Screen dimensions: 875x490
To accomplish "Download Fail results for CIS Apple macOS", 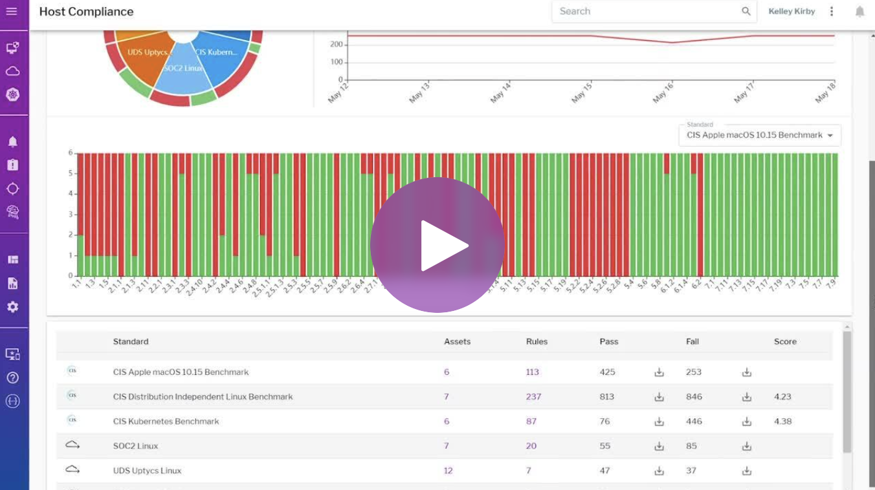I will click(x=746, y=372).
